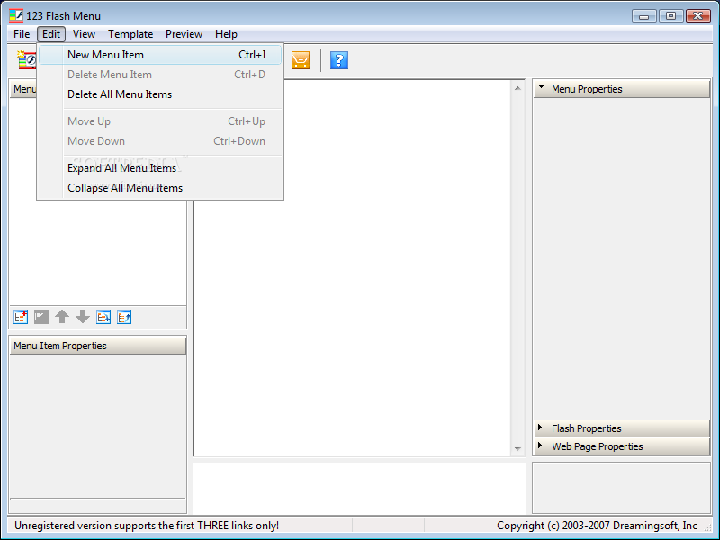
Task: Choose New Menu Item from Edit menu
Action: click(x=160, y=55)
